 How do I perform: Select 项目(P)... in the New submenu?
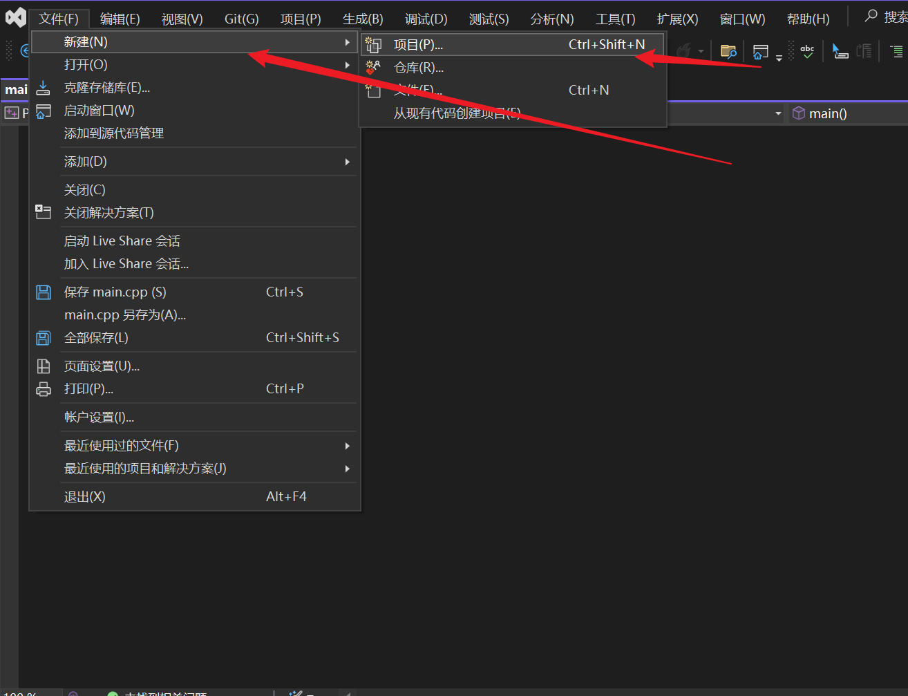[x=418, y=45]
